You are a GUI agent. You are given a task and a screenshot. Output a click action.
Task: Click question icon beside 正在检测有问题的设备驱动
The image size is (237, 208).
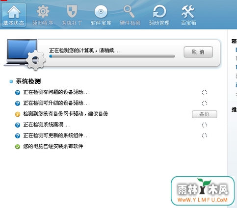point(18,93)
